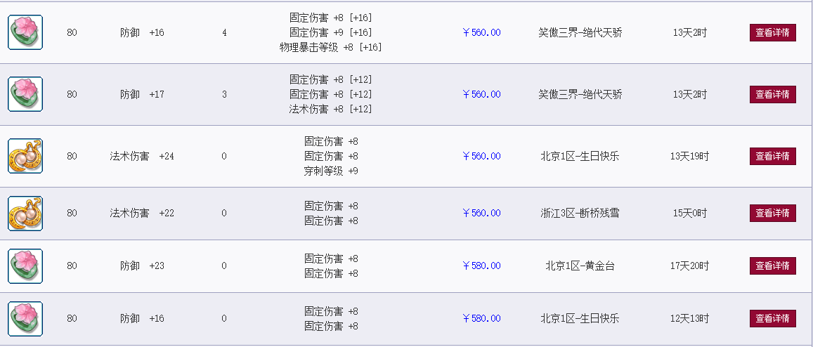813x347 pixels.
Task: Open the jade flower icon in the 12天13时 row
Action: click(25, 318)
